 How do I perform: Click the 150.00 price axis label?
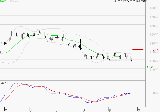pyautogui.click(x=153, y=34)
